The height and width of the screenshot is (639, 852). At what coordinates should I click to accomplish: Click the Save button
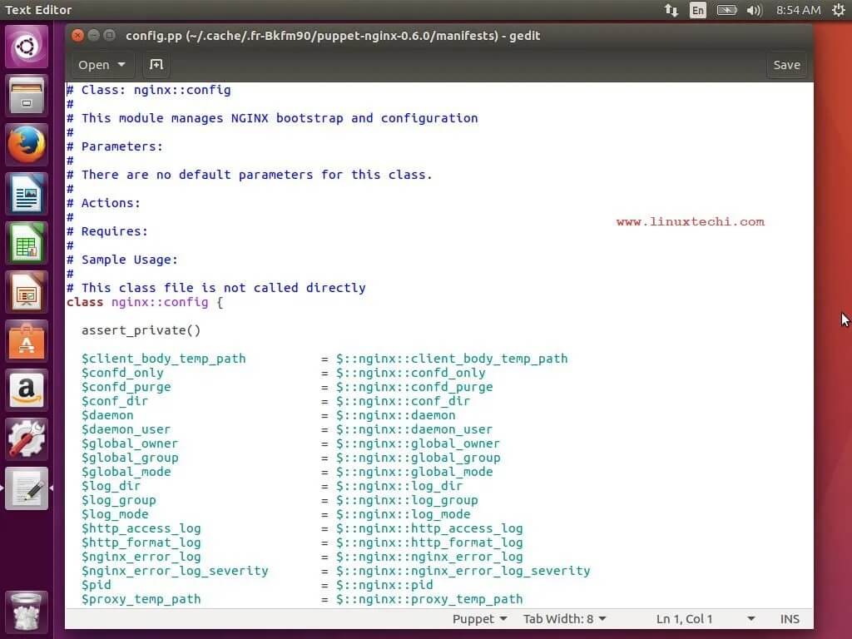click(x=785, y=64)
